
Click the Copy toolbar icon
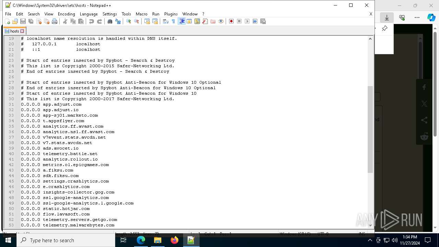coord(73,21)
